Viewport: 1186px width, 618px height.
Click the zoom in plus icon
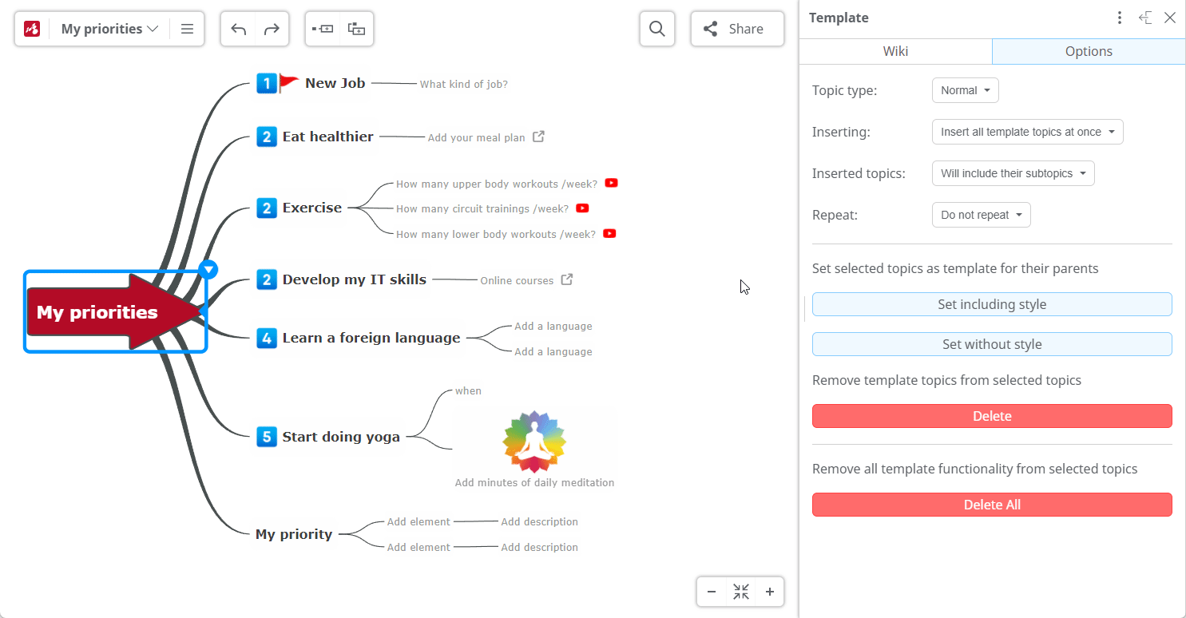click(x=770, y=592)
